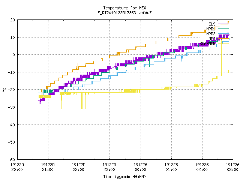Click the chart title 'Temperature for MEX'
Screen dimensions: 240x180
(x=124, y=8)
